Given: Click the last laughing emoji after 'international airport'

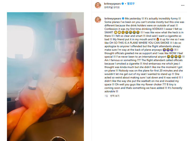Looking at the screenshot, I should pyautogui.click(x=180, y=57).
